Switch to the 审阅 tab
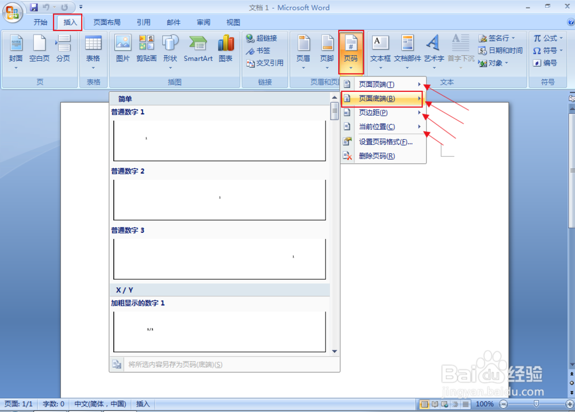Image resolution: width=575 pixels, height=412 pixels. tap(203, 22)
